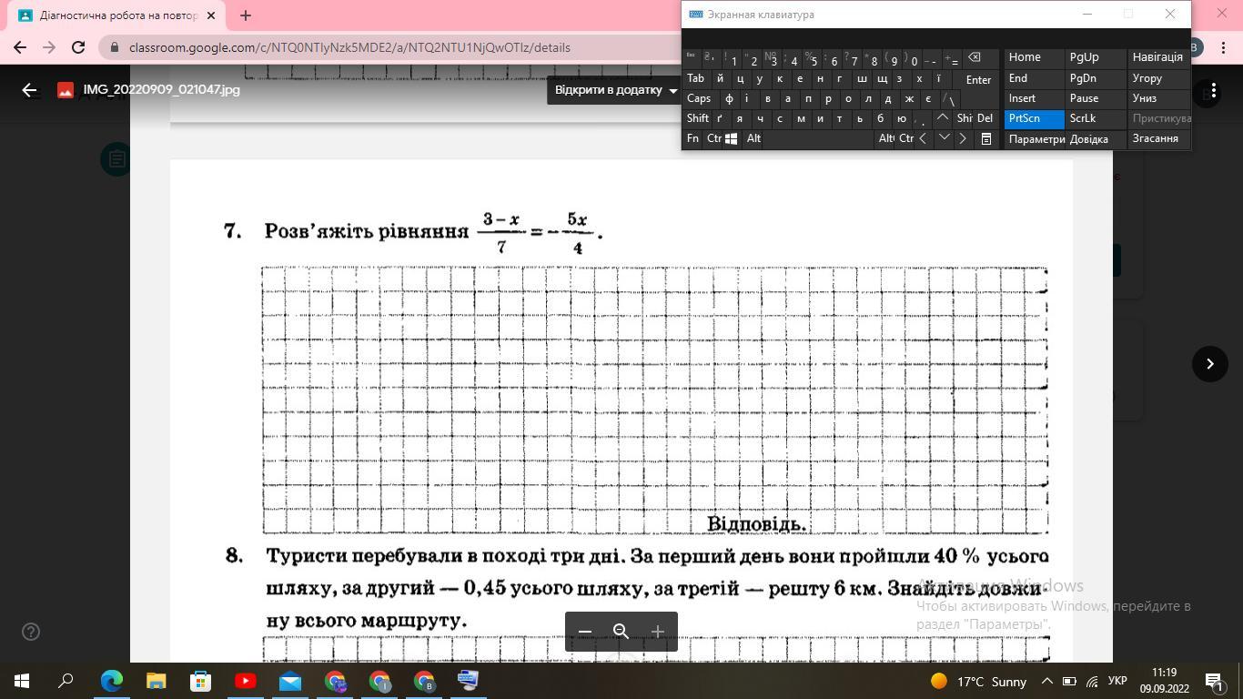This screenshot has height=699, width=1243.
Task: Click the weather widget 17°C Sunny
Action: pyautogui.click(x=978, y=681)
